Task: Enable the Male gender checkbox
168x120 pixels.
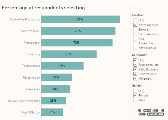Action: [x=135, y=100]
